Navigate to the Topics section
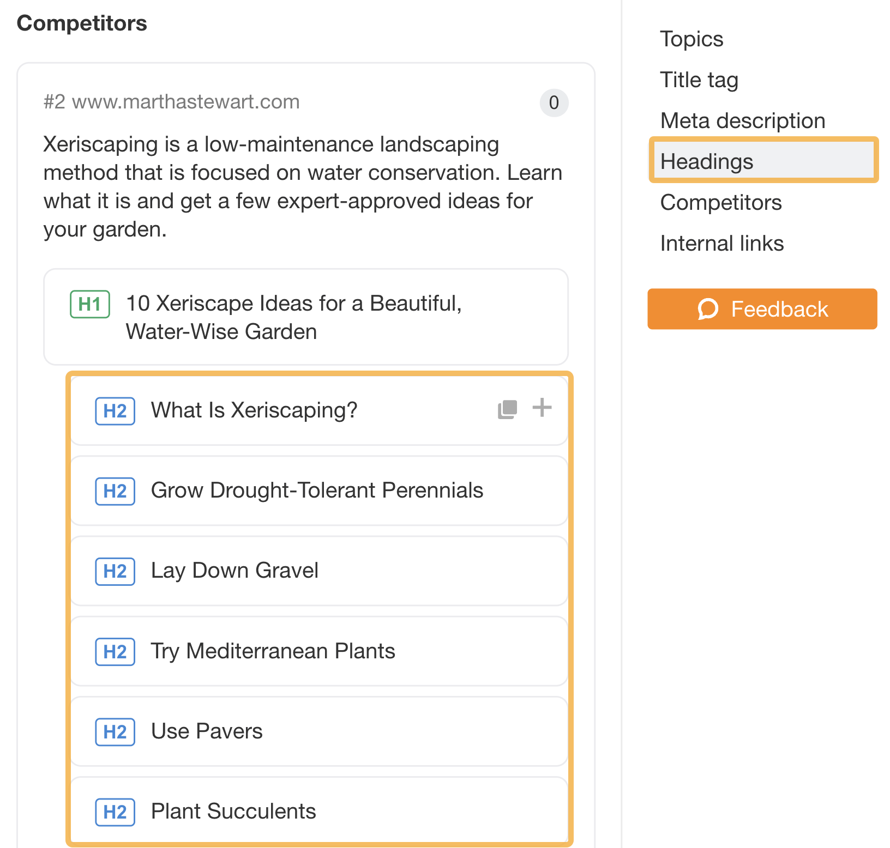The image size is (890, 848). coord(691,39)
